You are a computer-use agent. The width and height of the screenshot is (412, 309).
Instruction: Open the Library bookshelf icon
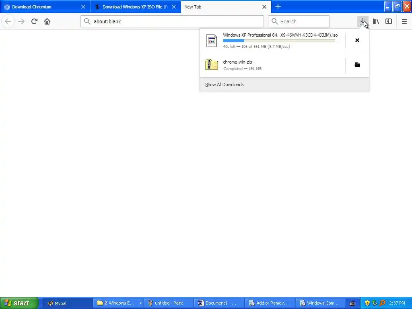[x=376, y=21]
